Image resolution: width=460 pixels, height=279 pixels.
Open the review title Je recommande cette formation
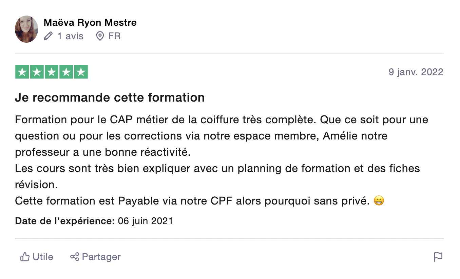tap(110, 98)
